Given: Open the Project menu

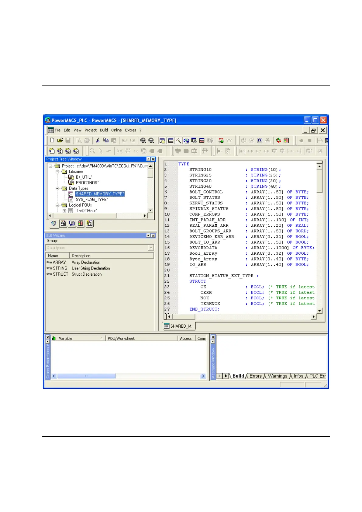Looking at the screenshot, I should [91, 130].
